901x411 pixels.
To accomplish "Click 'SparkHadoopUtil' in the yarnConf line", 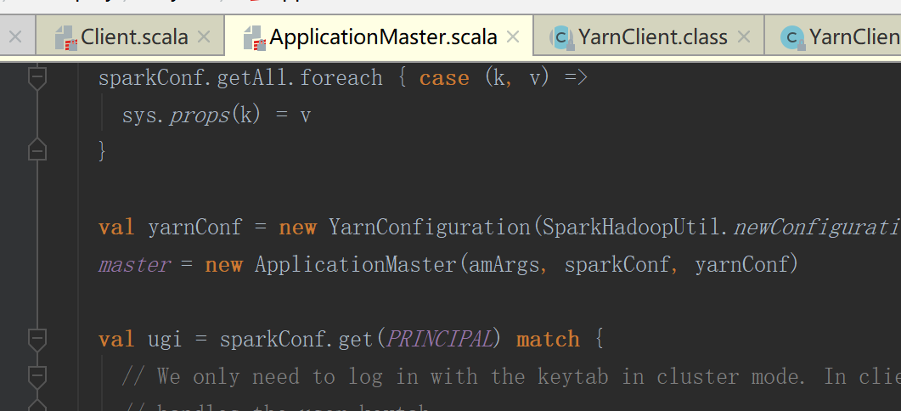I will pos(631,227).
